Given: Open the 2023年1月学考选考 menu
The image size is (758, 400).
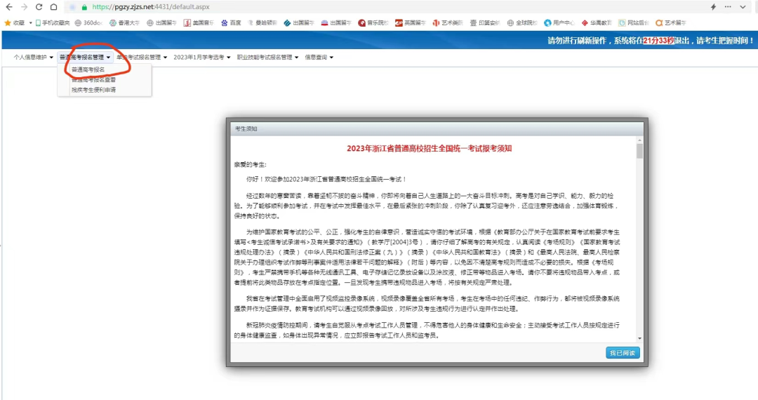Looking at the screenshot, I should (x=202, y=57).
